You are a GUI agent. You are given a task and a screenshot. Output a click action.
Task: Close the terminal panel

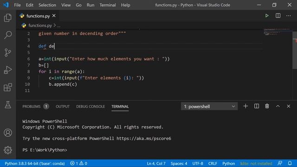click(x=288, y=106)
